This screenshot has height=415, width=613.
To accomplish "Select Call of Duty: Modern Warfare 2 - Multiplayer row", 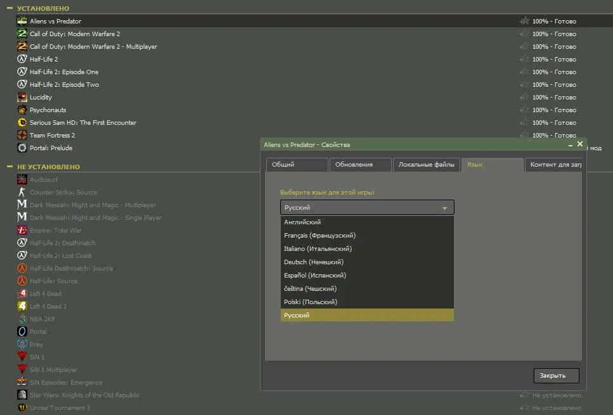I will pos(93,46).
